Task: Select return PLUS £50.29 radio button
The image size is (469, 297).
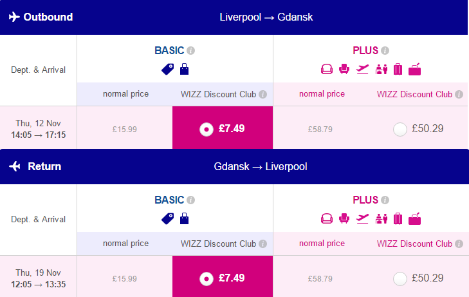Action: point(400,279)
